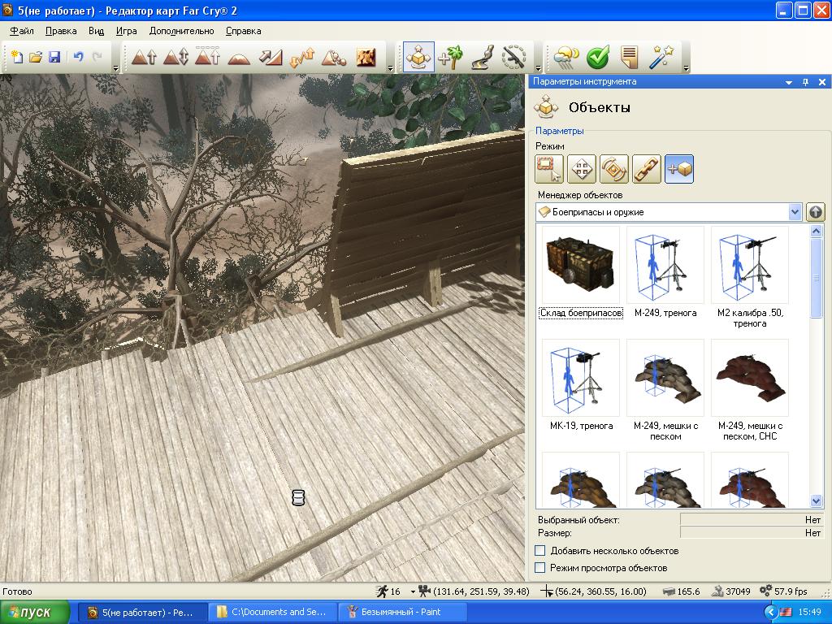Viewport: 832px width, 624px height.
Task: Undo the last action
Action: [x=79, y=56]
